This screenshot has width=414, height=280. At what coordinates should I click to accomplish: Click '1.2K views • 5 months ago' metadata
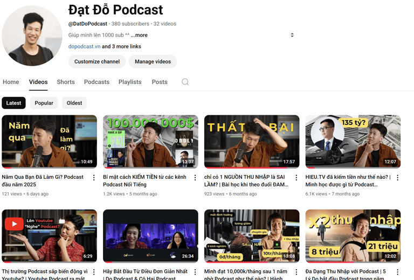coord(130,194)
